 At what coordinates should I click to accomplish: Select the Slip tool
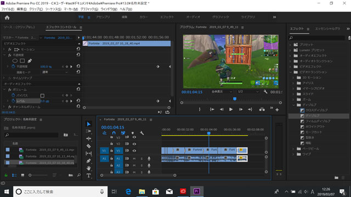[89, 153]
